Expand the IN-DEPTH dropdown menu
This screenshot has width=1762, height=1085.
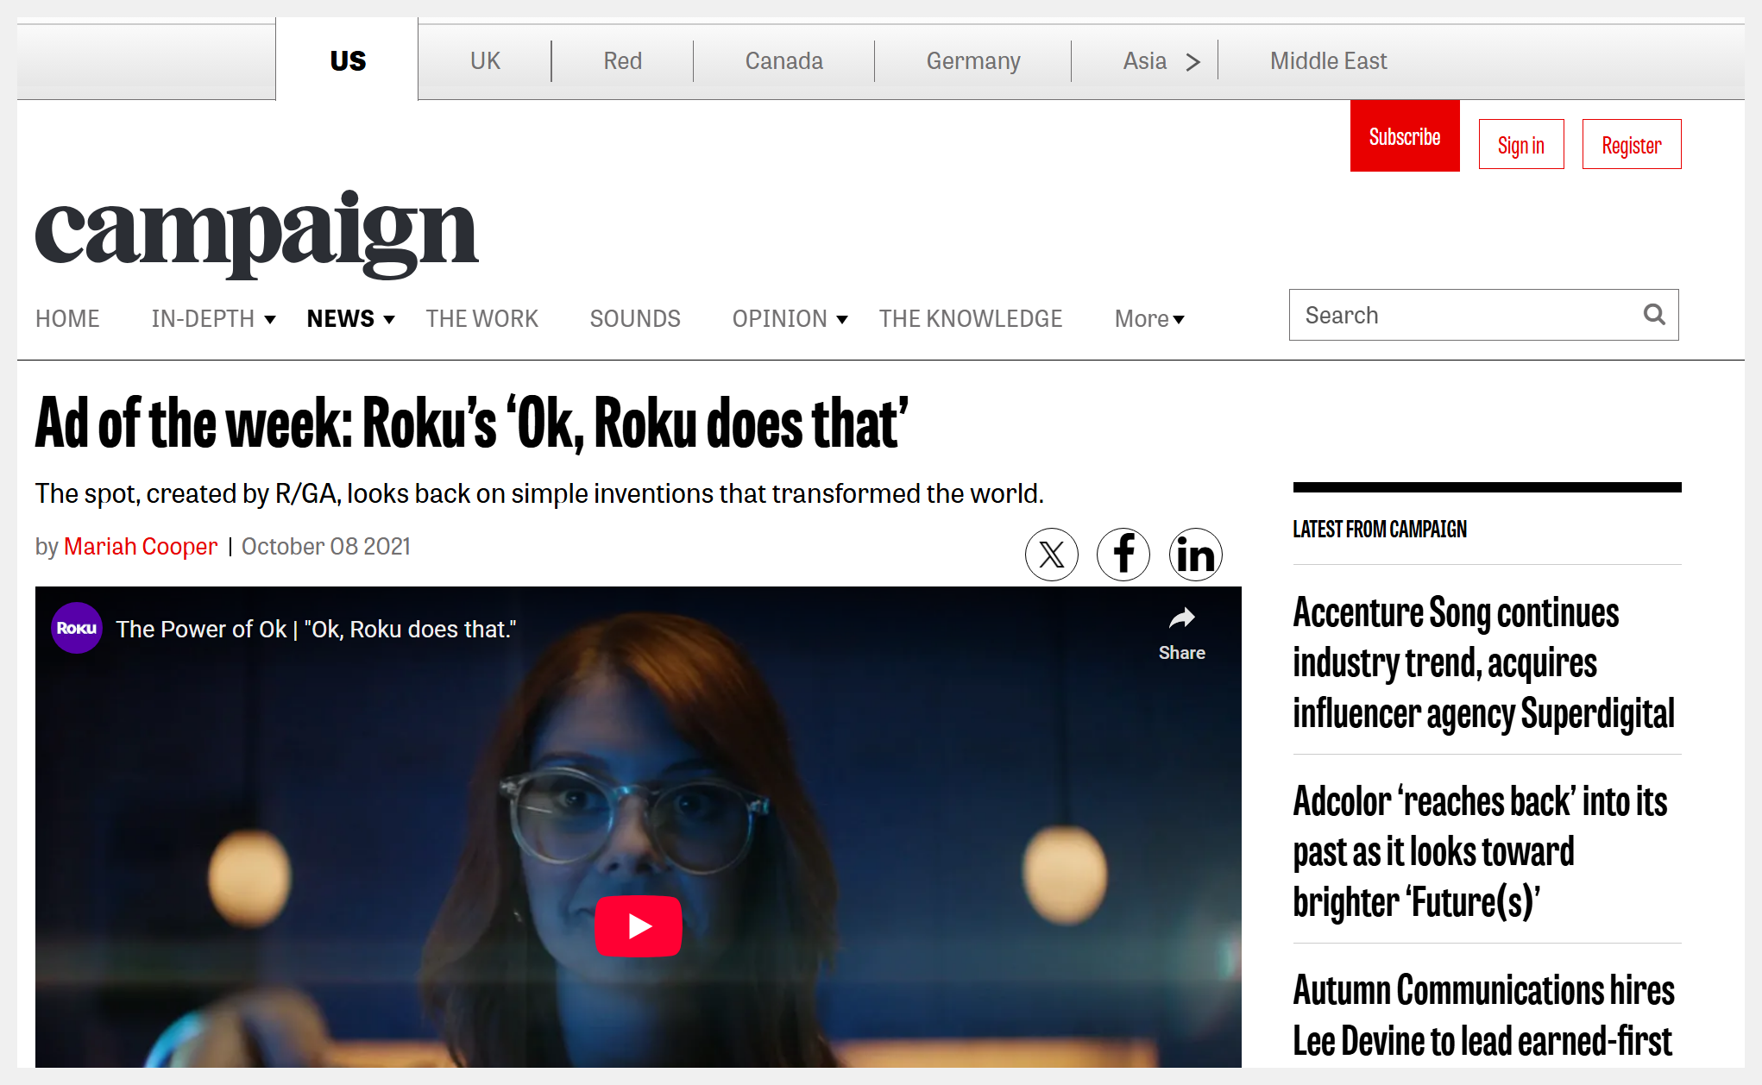(x=270, y=320)
